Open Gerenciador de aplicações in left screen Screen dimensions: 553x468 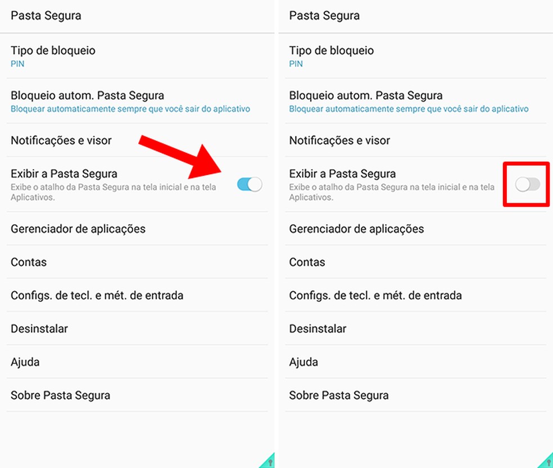tap(137, 229)
